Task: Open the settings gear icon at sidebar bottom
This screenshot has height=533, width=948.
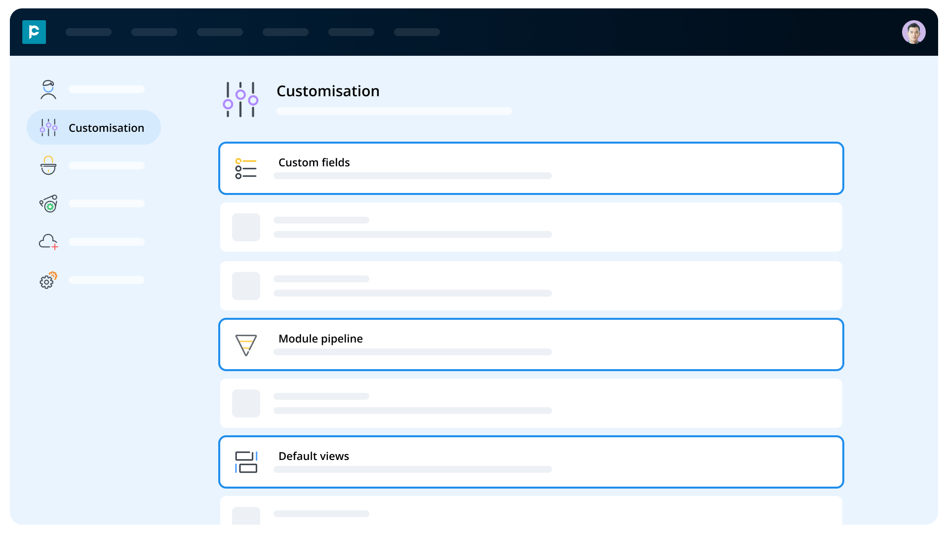Action: coord(48,280)
